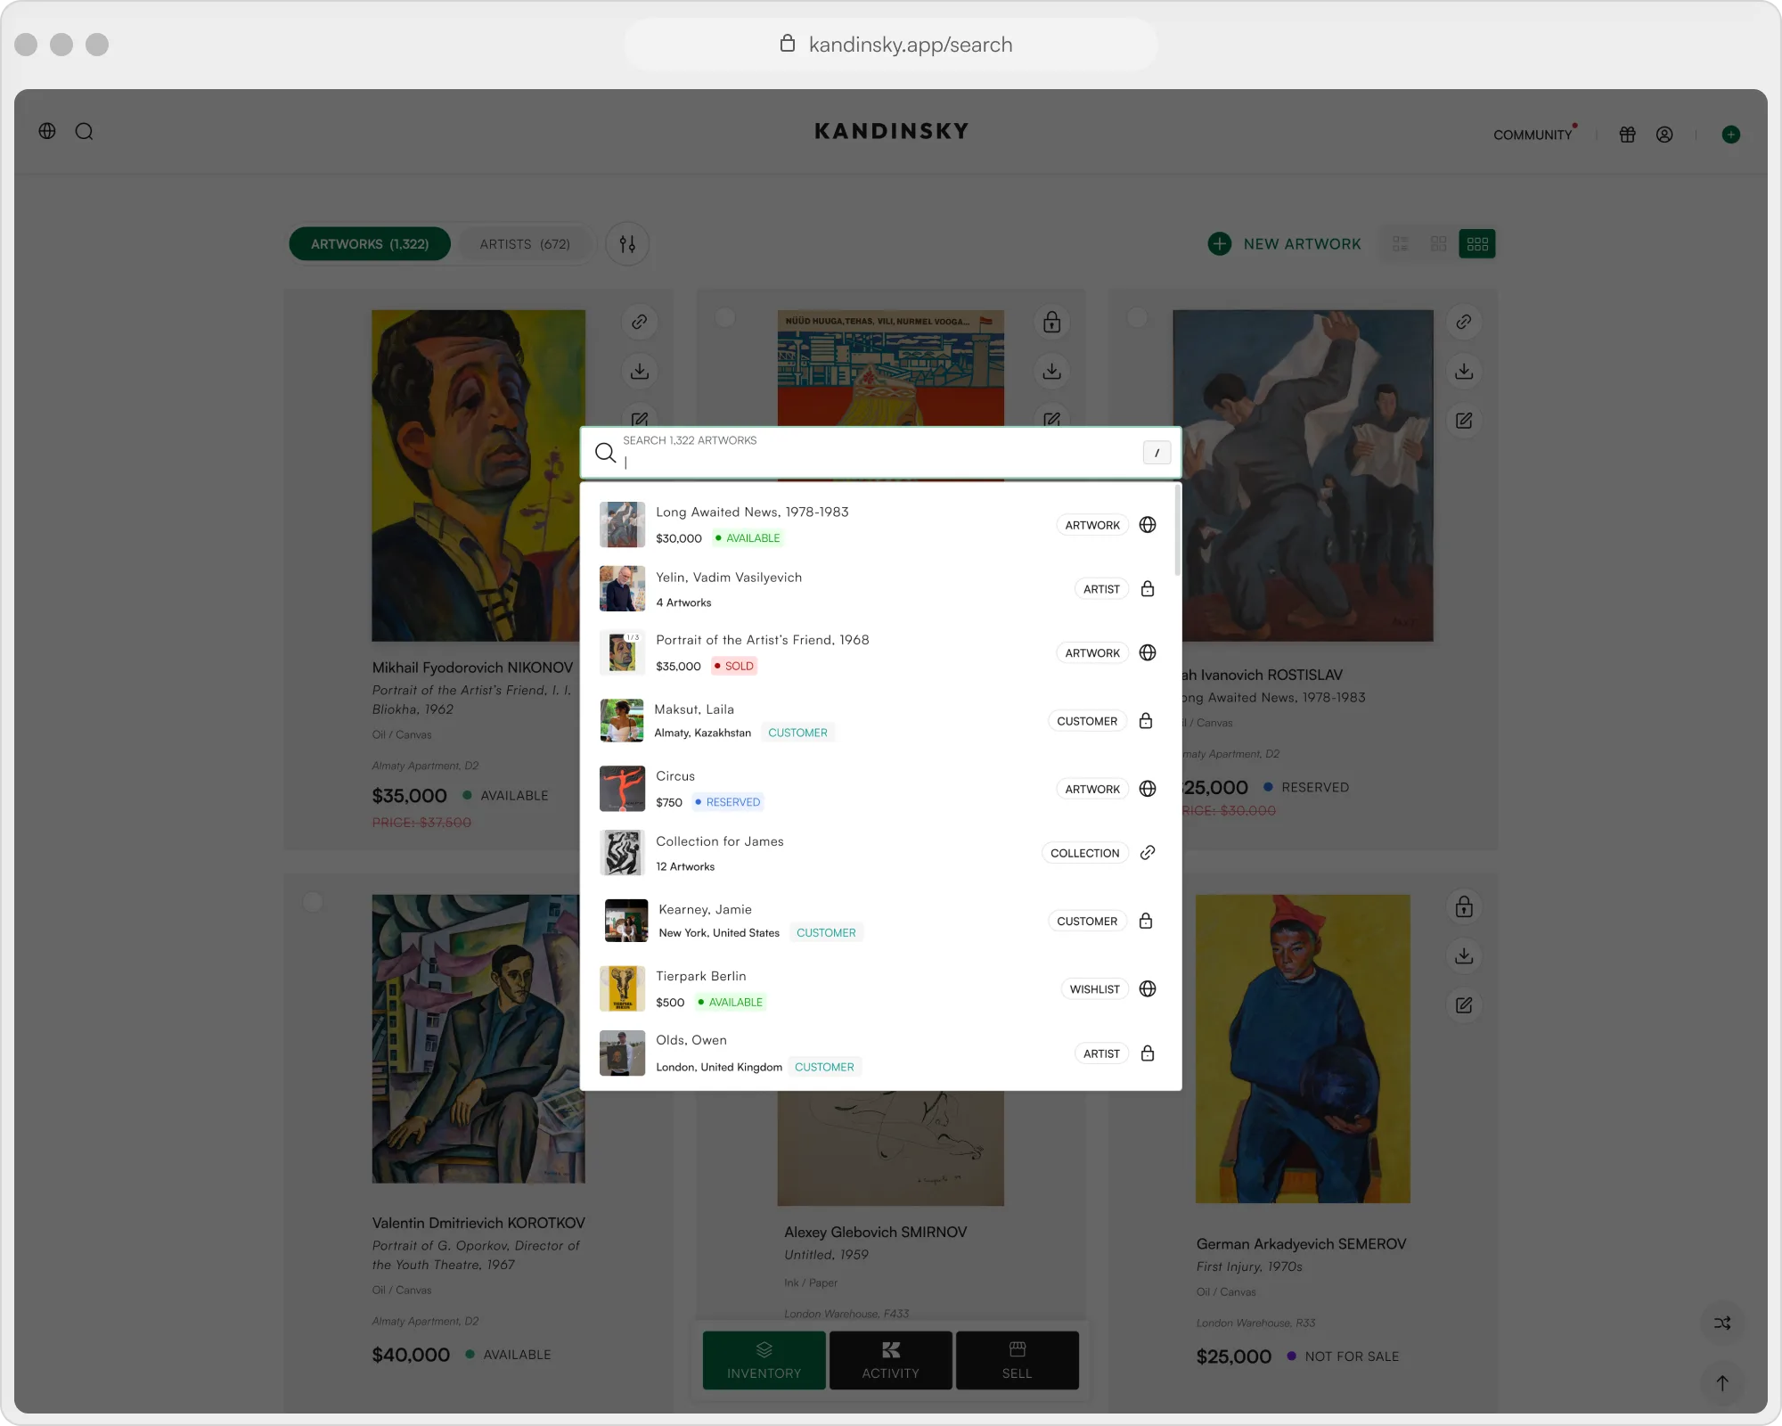Click ARTIST tag on Olds, Owen row
Image resolution: width=1782 pixels, height=1426 pixels.
[x=1101, y=1053]
